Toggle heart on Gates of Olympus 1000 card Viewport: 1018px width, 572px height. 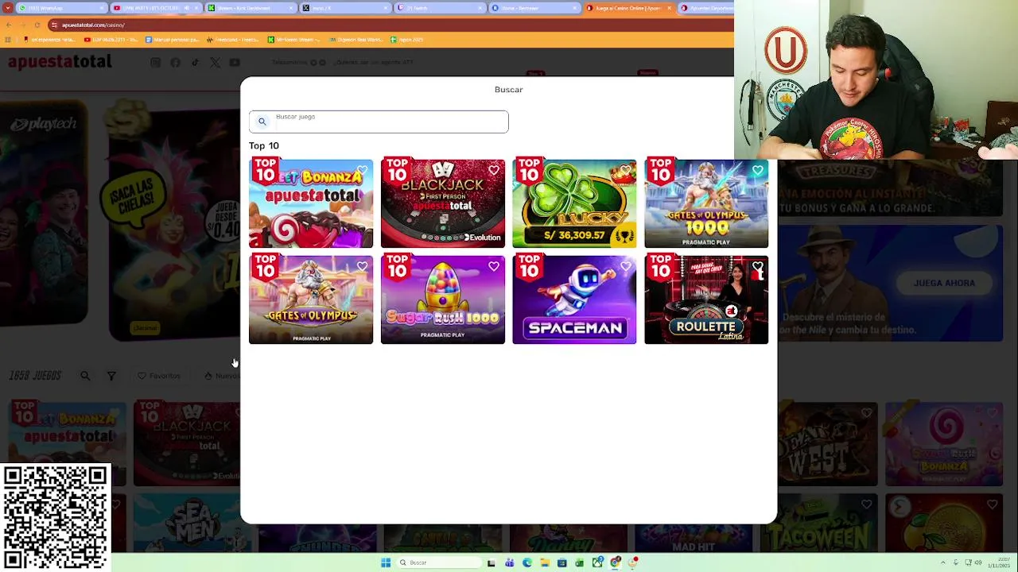(x=758, y=170)
